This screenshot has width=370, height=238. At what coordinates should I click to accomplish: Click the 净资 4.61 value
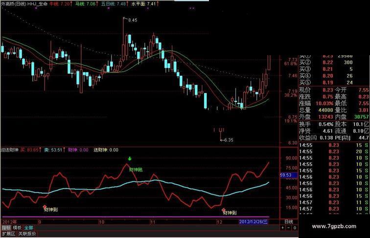328,131
